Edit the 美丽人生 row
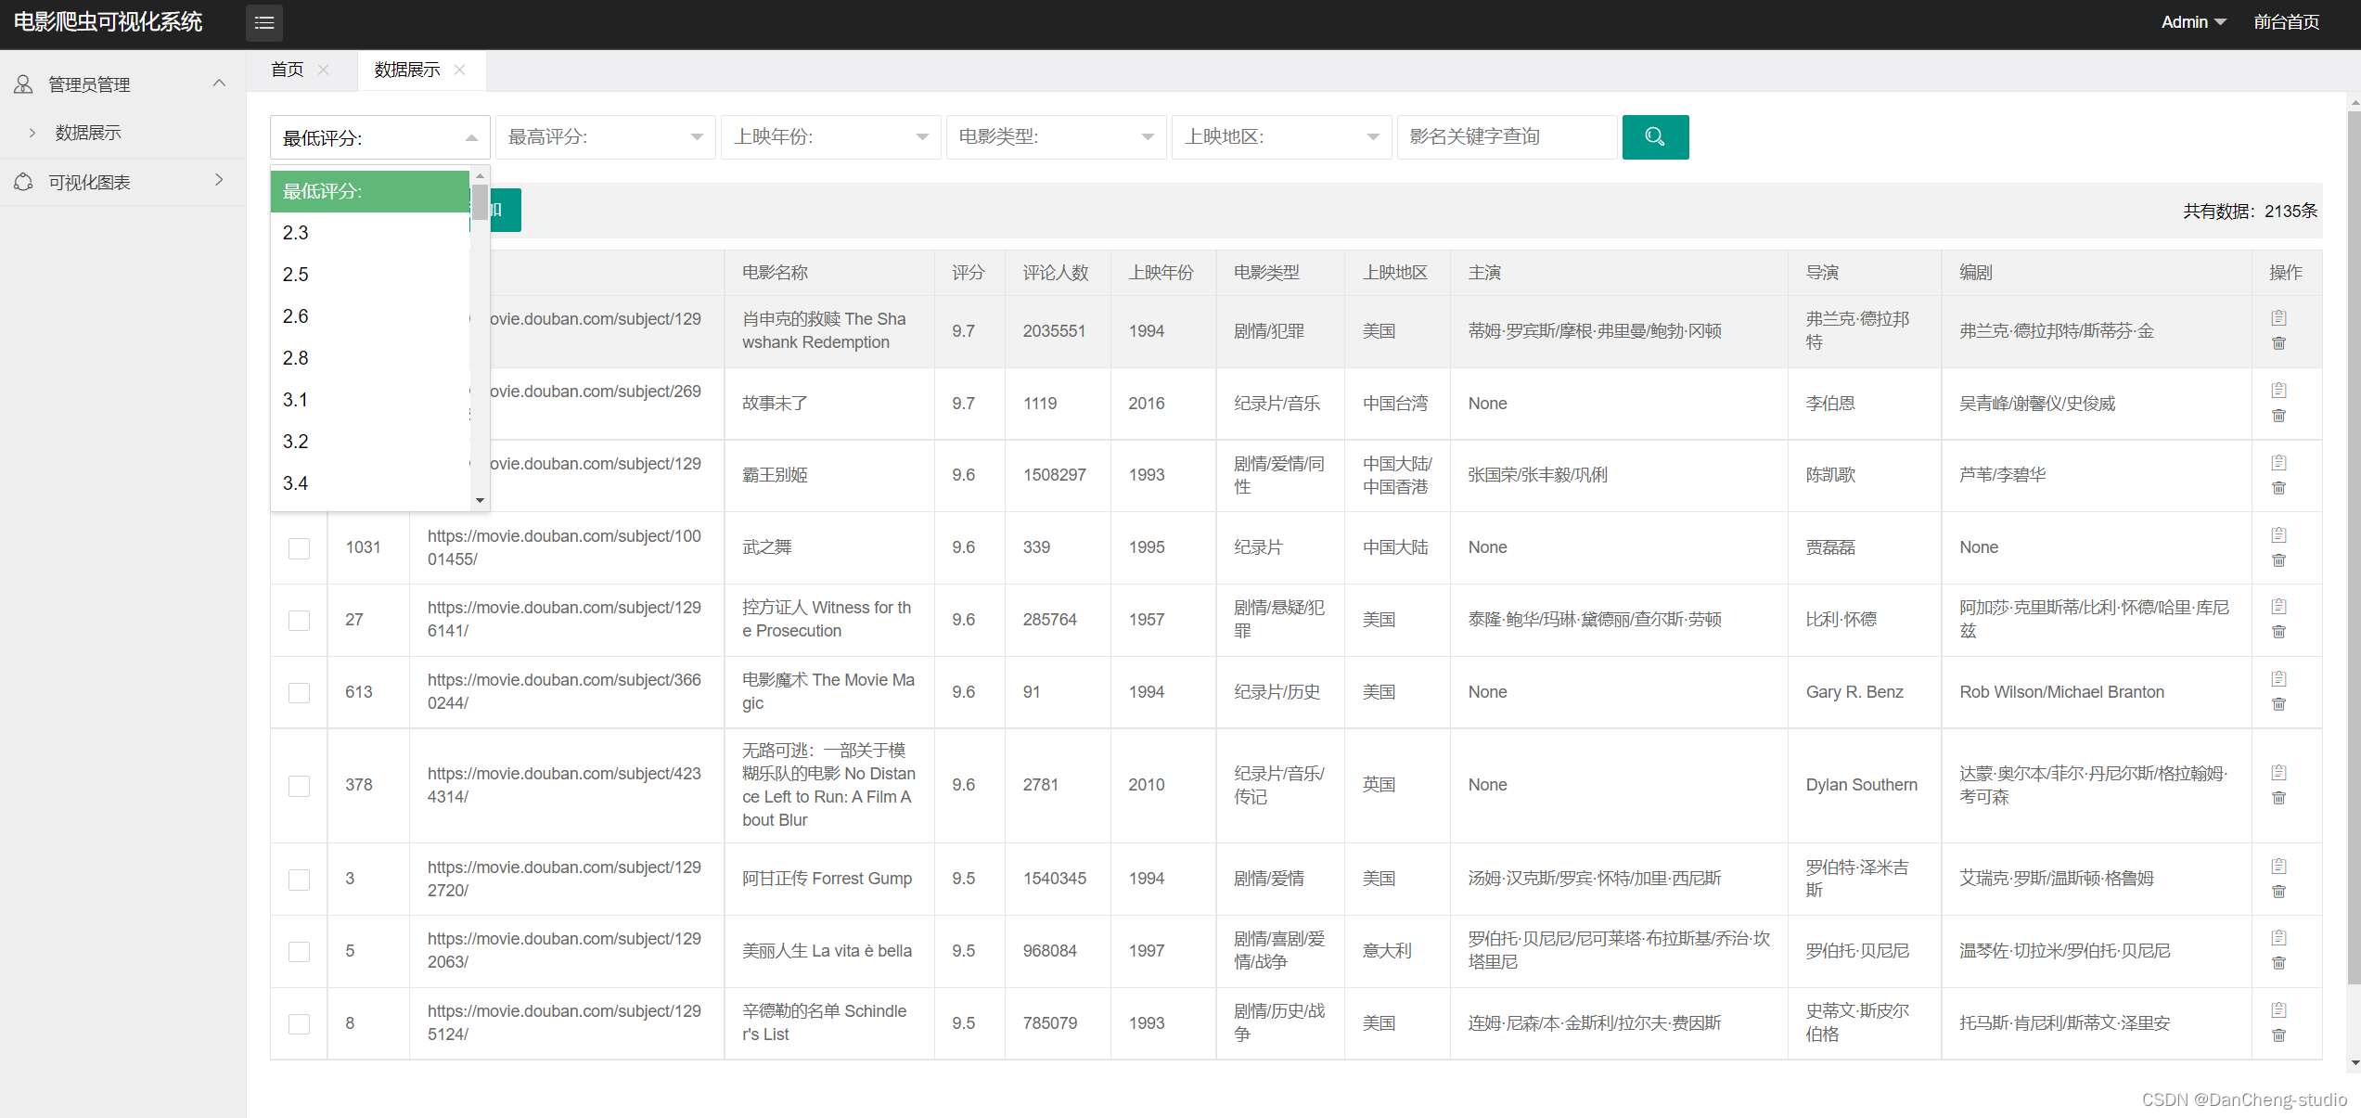This screenshot has height=1118, width=2361. pyautogui.click(x=2278, y=938)
